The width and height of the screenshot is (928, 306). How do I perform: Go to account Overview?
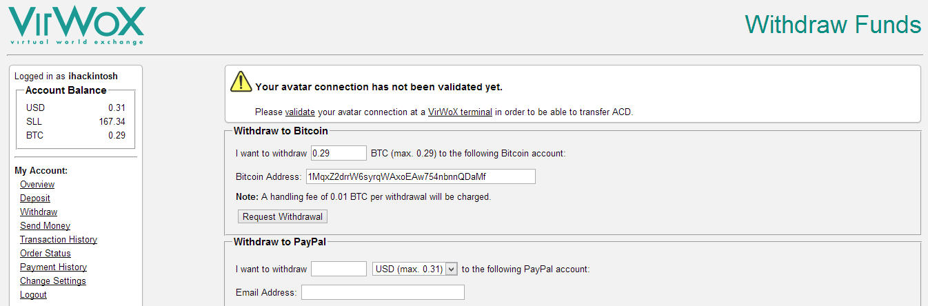37,185
